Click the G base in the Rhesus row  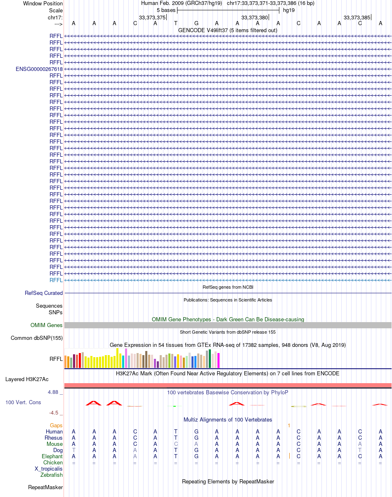tap(196, 438)
